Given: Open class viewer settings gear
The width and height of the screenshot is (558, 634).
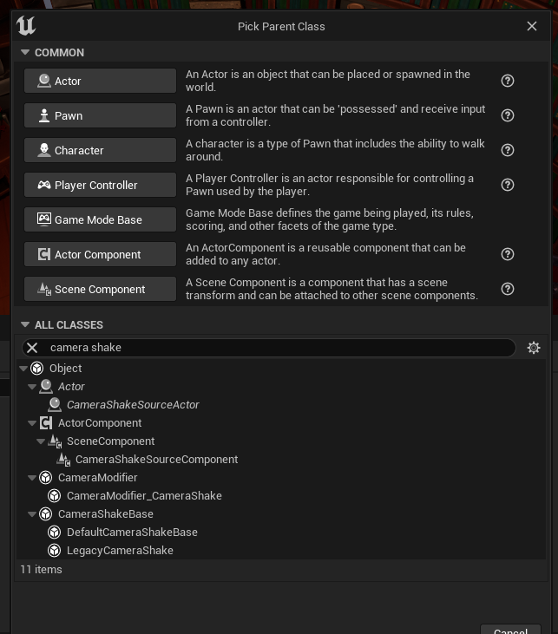Looking at the screenshot, I should 533,348.
